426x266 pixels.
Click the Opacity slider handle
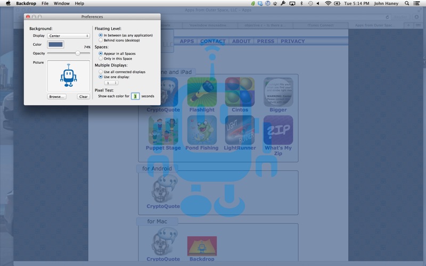(x=78, y=53)
